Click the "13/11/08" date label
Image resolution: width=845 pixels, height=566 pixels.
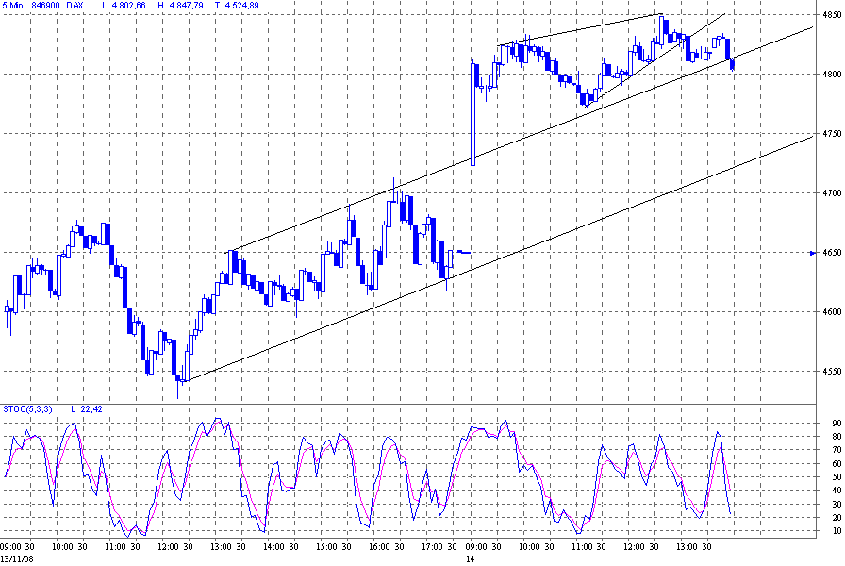coord(17,559)
